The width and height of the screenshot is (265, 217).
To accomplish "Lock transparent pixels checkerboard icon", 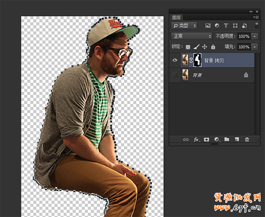I will point(188,47).
